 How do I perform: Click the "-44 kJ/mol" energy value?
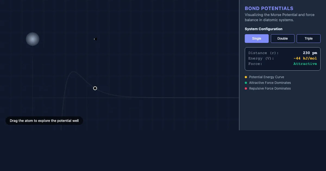(305, 58)
